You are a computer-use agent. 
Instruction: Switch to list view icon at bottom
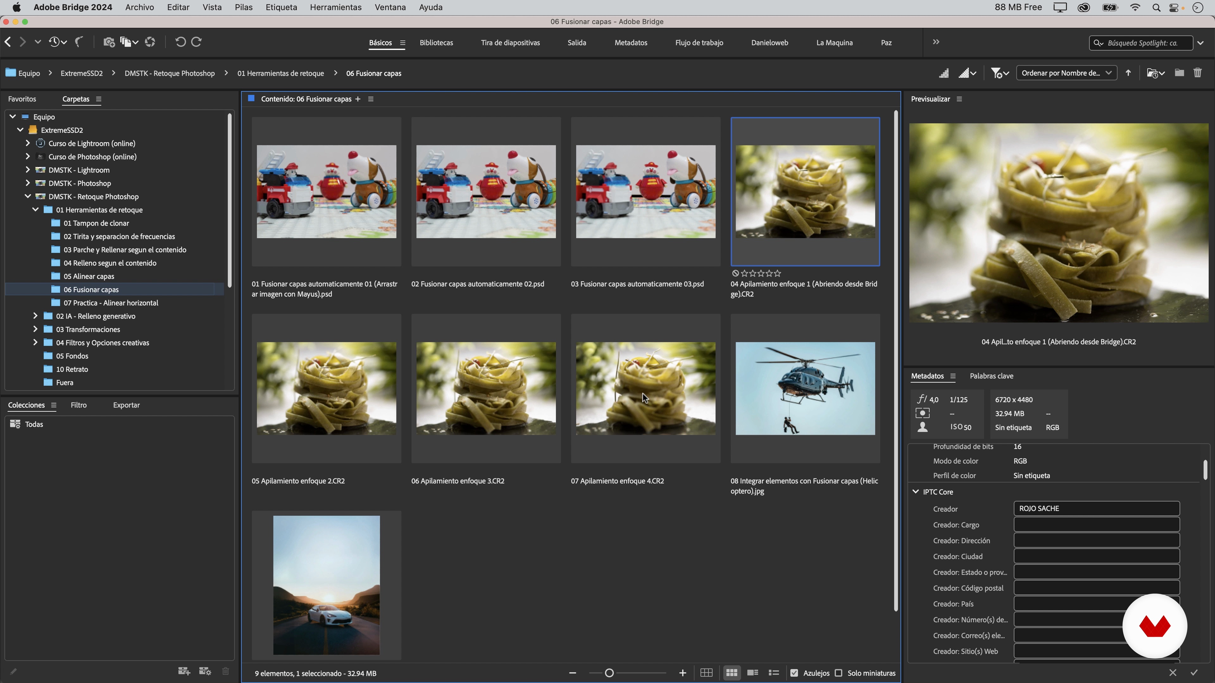(x=774, y=673)
